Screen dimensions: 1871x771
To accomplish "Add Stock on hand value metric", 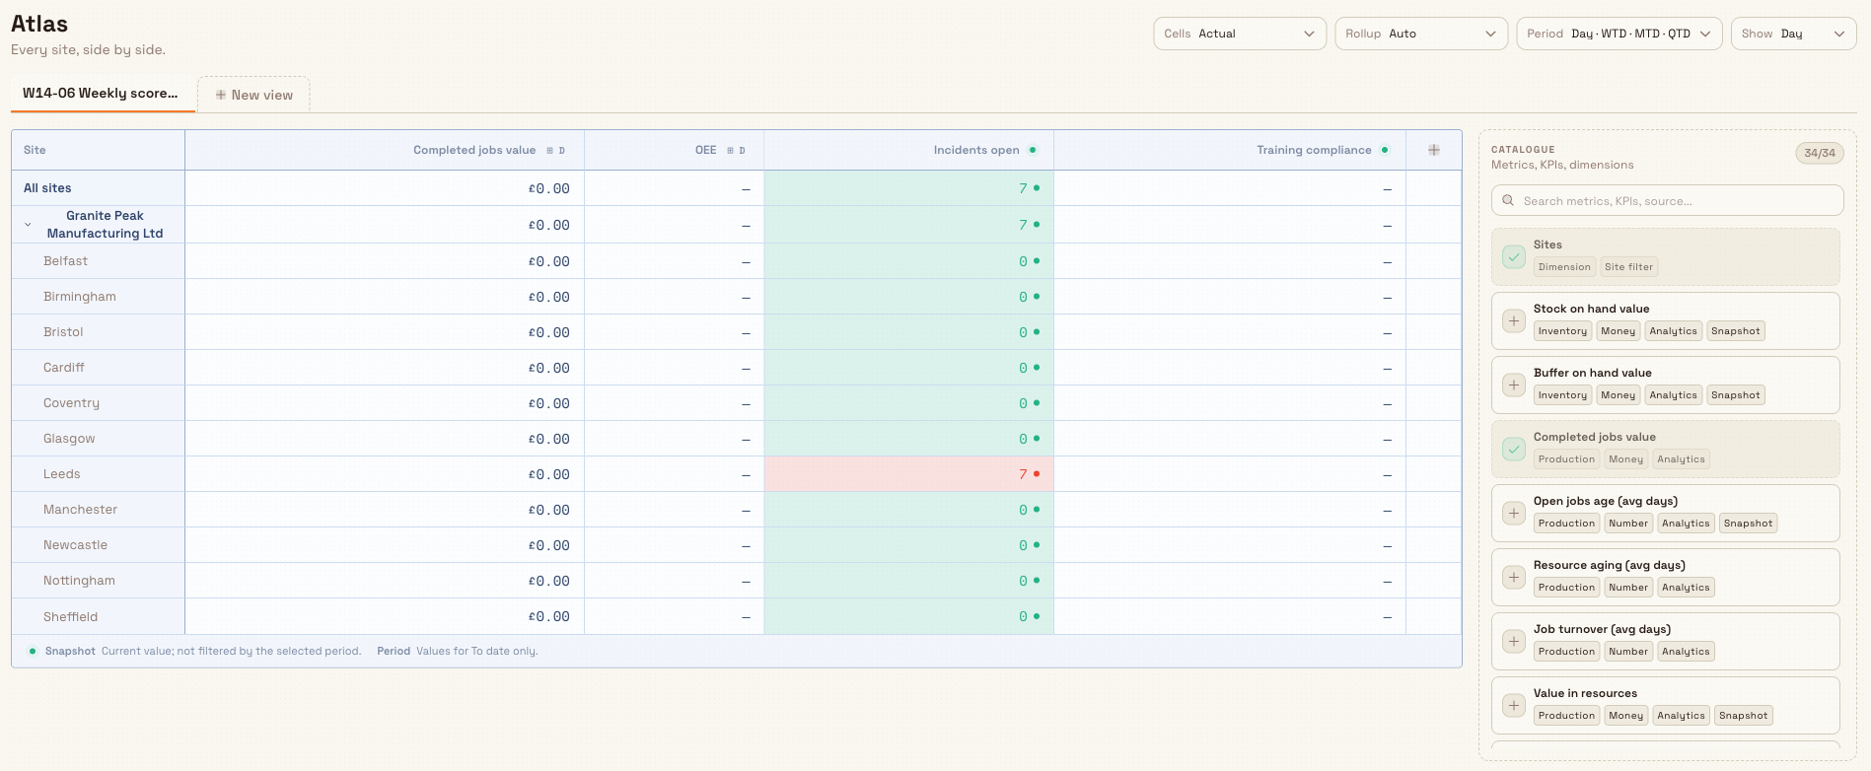I will tap(1514, 321).
